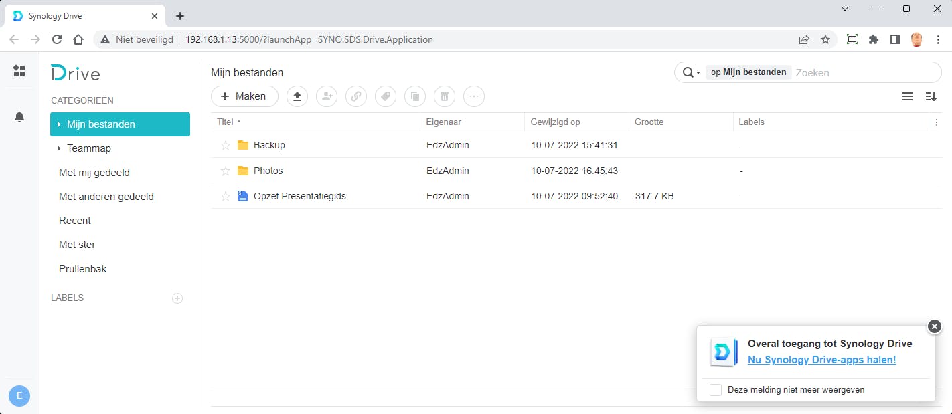Click the op Mijn bestanden search scope
This screenshot has height=414, width=952.
pos(748,72)
